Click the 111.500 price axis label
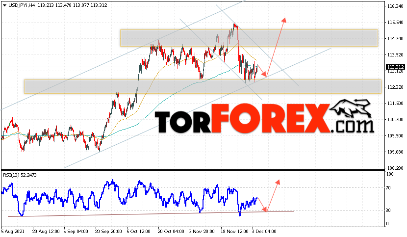The image size is (407, 237). (x=395, y=104)
